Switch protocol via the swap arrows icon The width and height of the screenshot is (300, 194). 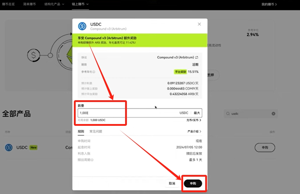tap(197, 57)
